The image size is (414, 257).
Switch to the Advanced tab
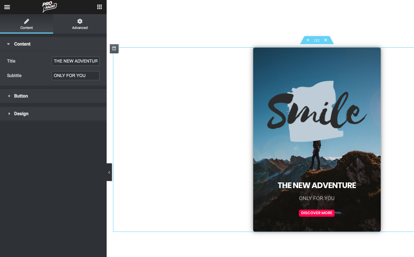(x=80, y=24)
